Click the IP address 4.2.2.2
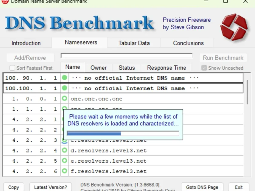 pyautogui.click(x=35, y=130)
